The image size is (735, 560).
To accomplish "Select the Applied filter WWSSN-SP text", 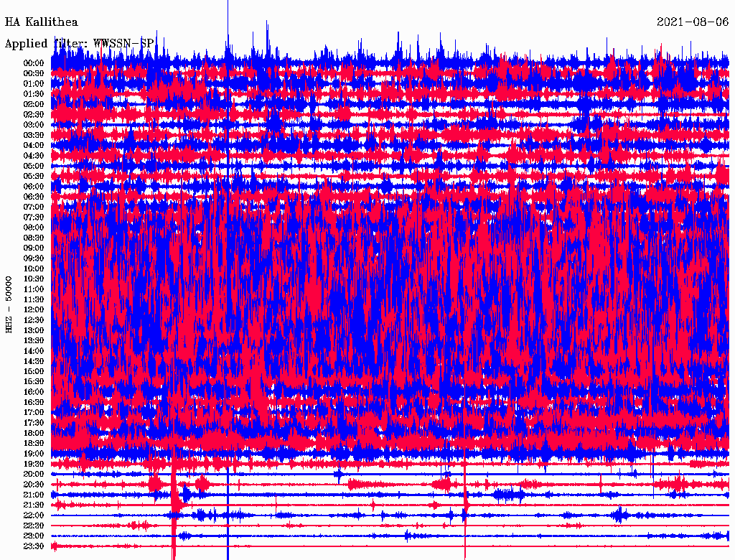I will (79, 44).
